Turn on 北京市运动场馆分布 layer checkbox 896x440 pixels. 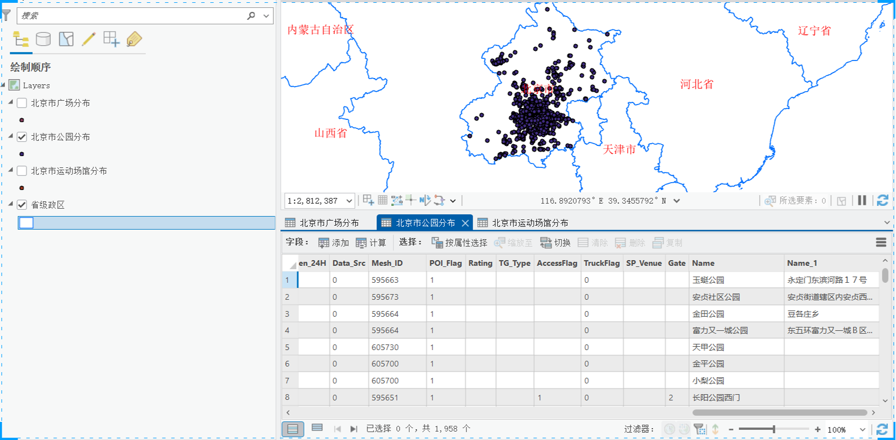22,171
